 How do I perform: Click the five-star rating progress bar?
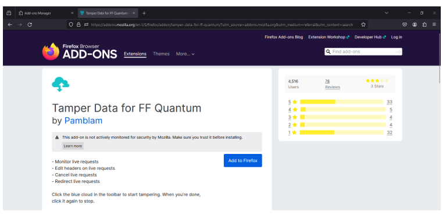pyautogui.click(x=341, y=102)
